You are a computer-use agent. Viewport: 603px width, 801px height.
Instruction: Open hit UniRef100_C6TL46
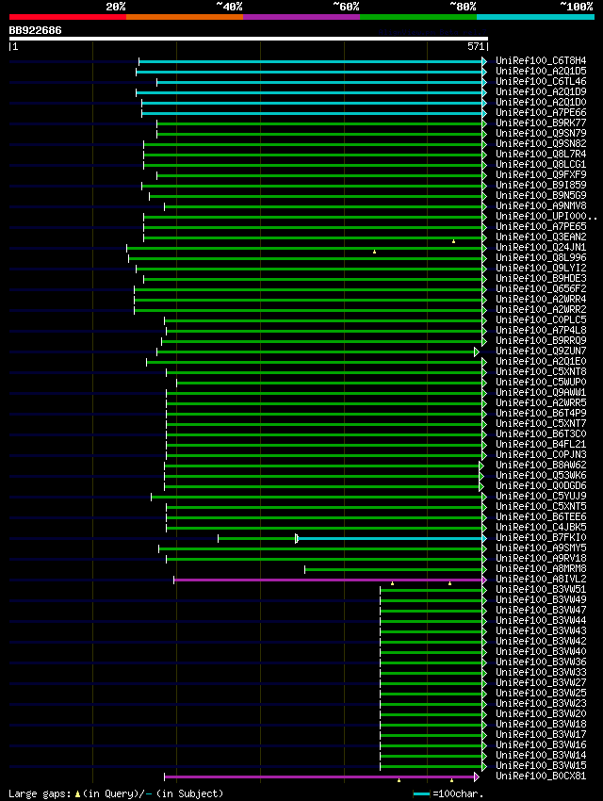pos(541,81)
